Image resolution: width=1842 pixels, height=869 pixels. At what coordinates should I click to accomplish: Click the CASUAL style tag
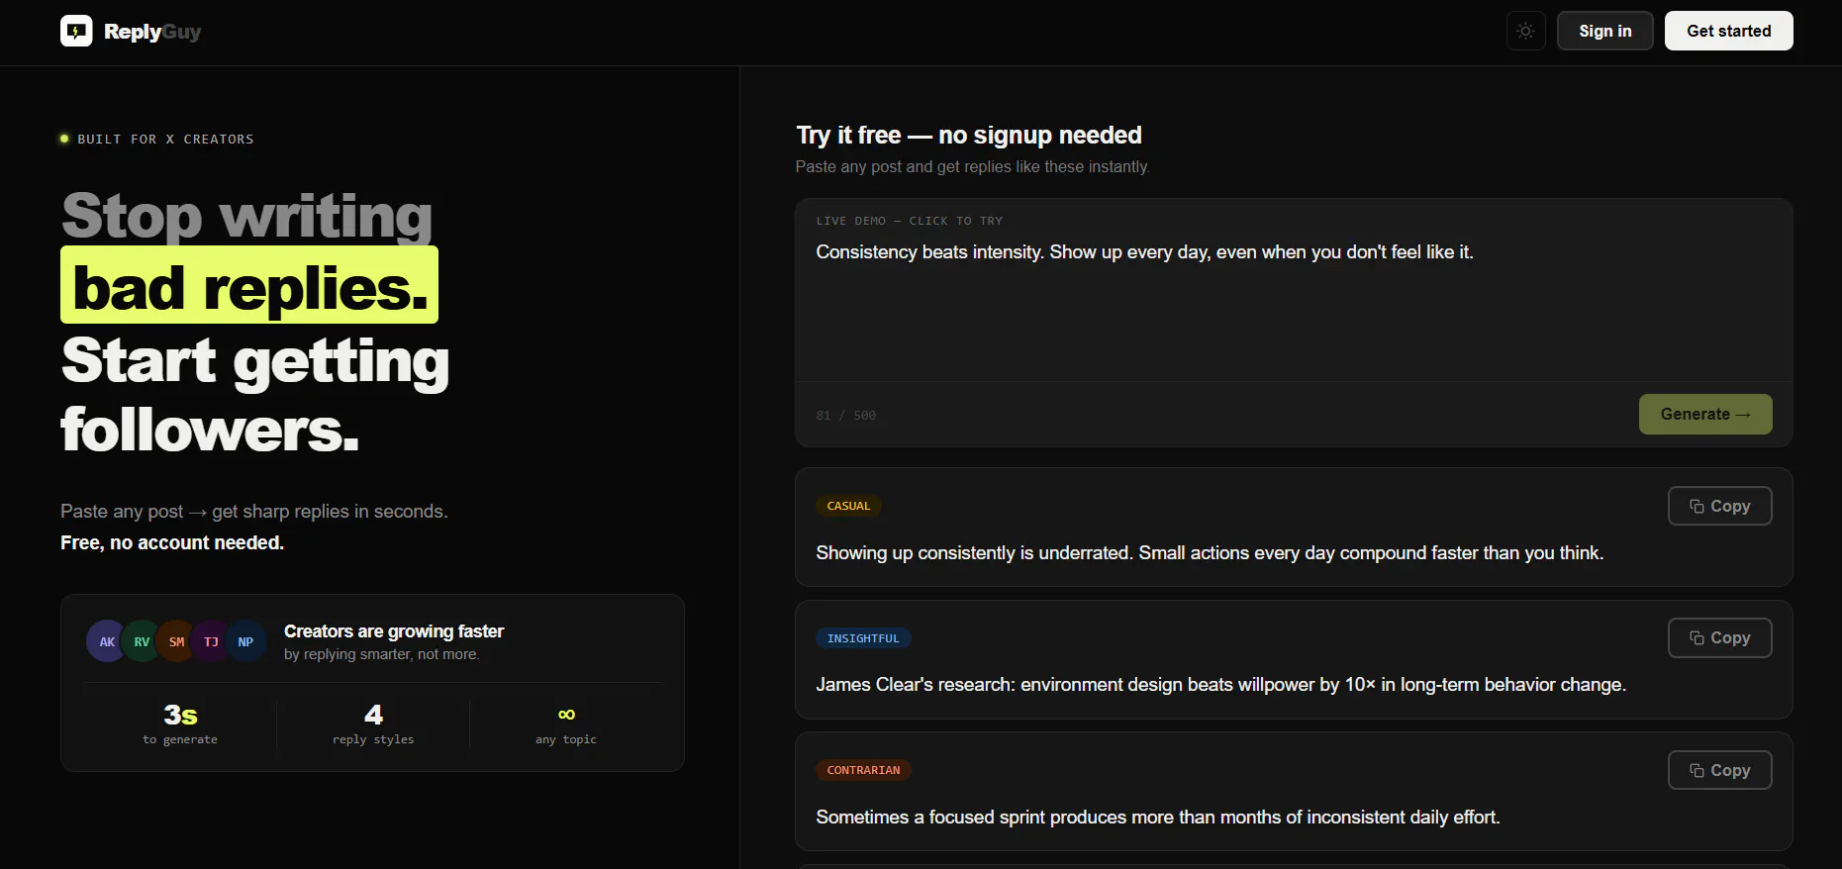click(848, 506)
